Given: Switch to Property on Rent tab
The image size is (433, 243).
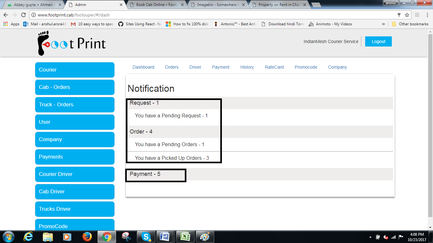Looking at the screenshot, I should point(279,5).
